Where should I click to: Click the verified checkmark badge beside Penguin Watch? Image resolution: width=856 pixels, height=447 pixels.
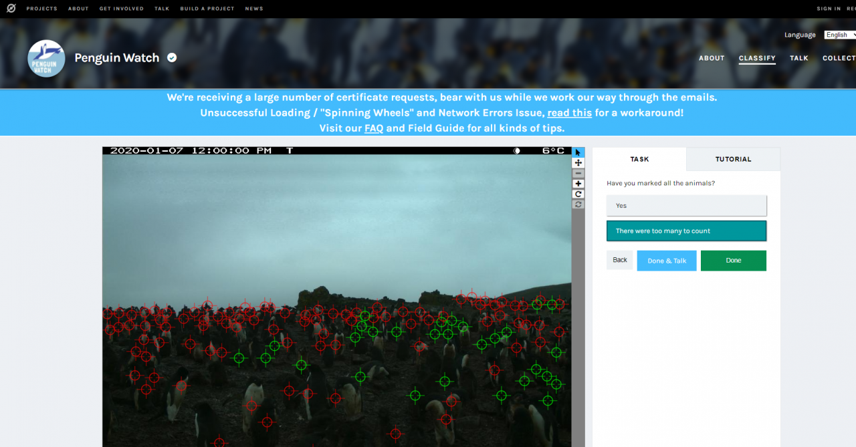172,57
